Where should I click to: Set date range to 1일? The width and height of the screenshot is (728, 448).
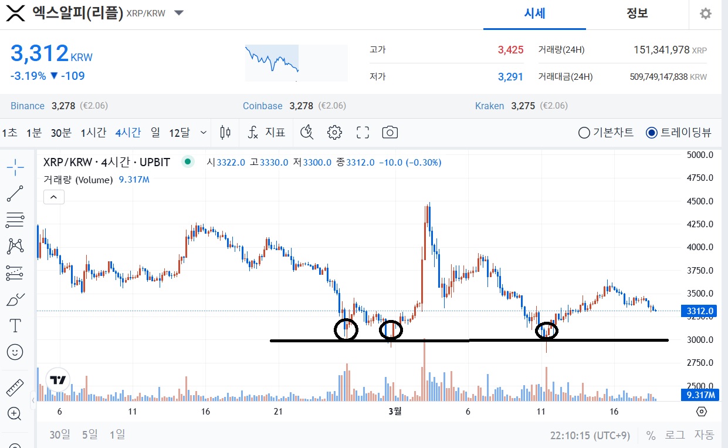pyautogui.click(x=117, y=434)
